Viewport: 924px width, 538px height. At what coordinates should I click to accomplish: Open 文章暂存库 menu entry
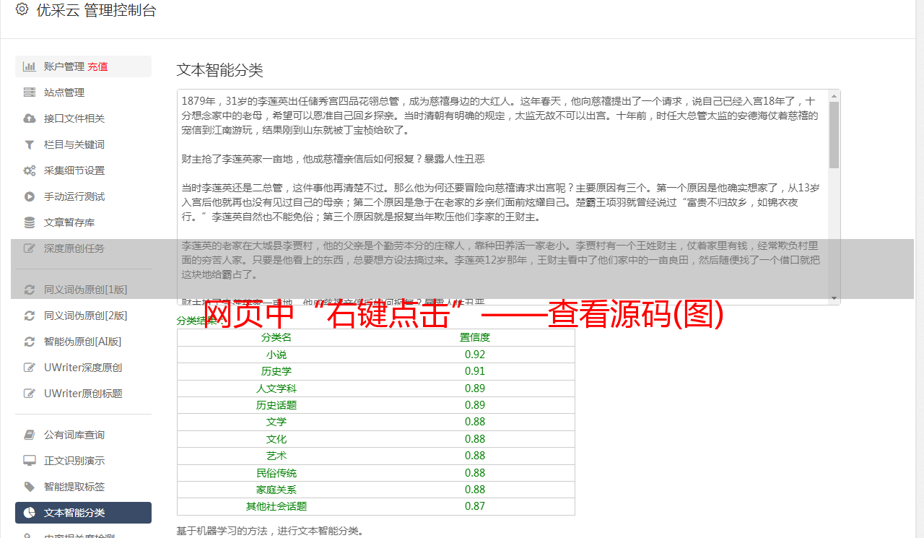83,222
